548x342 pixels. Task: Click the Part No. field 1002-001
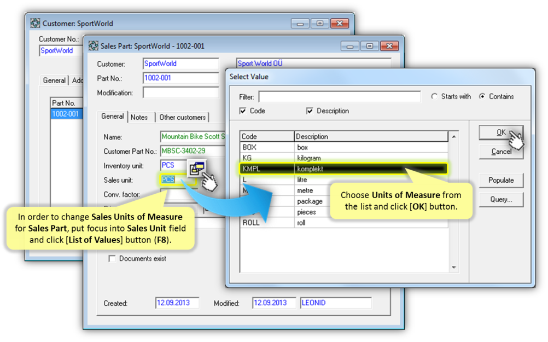click(x=180, y=78)
